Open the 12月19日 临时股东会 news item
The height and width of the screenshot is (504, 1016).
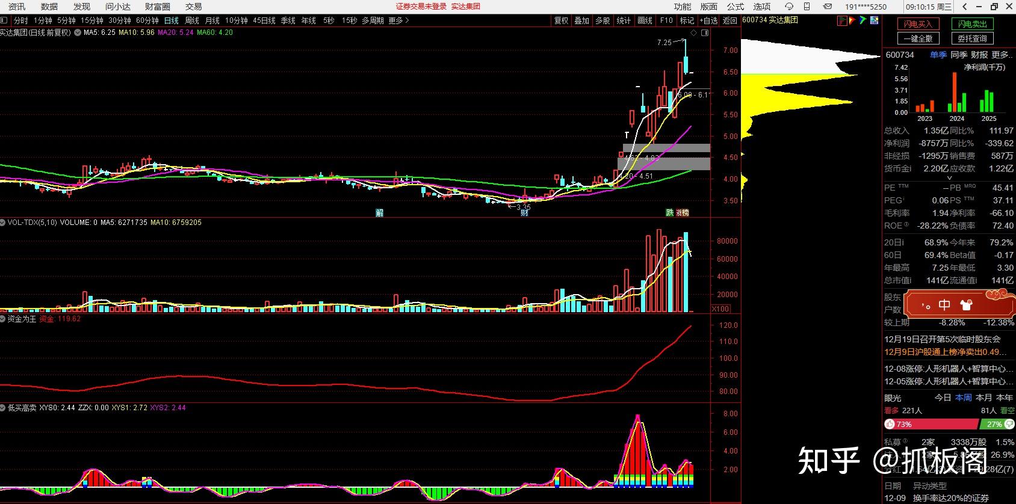coord(942,339)
